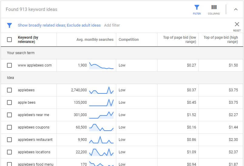Click the $1.52 low bid value

click(x=191, y=115)
